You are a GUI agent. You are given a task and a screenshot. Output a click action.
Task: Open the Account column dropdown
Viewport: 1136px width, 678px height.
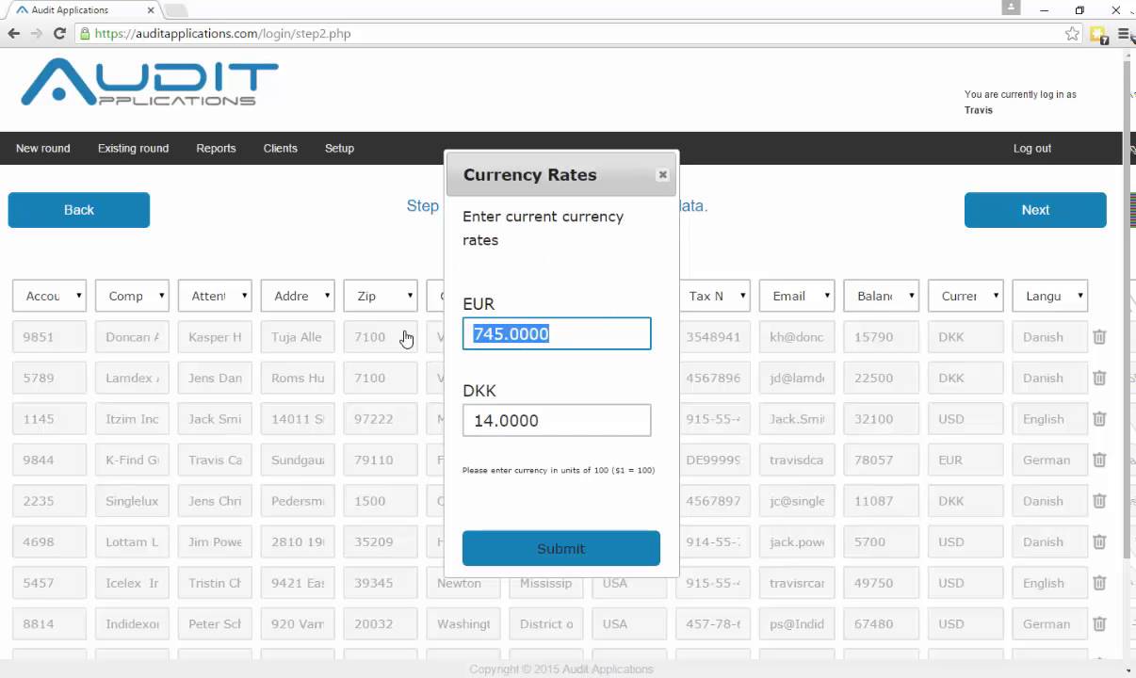click(x=49, y=296)
